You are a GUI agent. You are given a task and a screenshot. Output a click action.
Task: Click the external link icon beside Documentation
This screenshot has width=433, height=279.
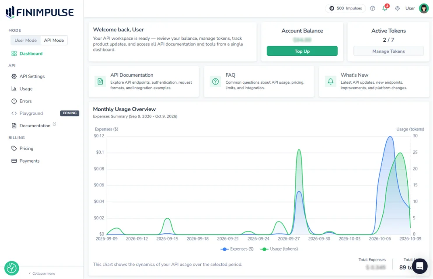click(x=54, y=124)
